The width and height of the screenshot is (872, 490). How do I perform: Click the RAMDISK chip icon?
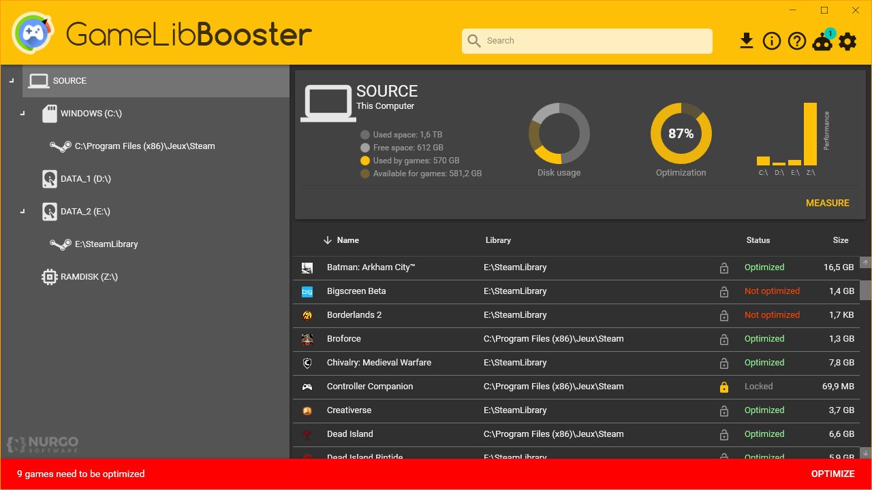click(x=49, y=276)
